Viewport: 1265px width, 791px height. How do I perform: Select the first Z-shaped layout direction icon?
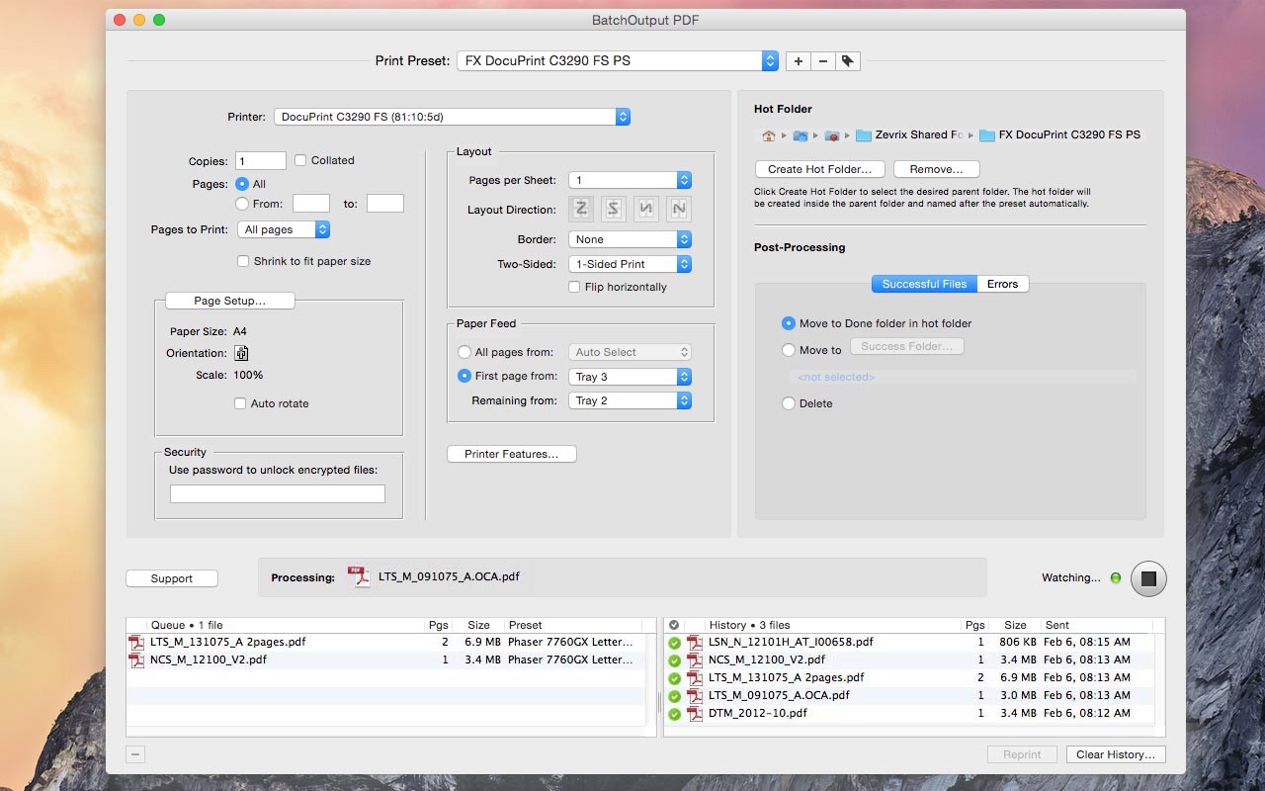(x=581, y=209)
